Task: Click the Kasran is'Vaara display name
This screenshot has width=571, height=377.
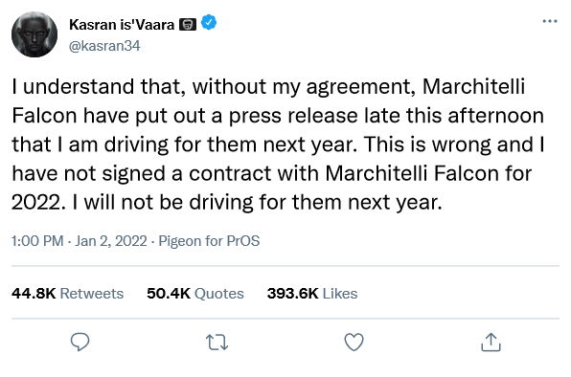Action: click(x=122, y=25)
